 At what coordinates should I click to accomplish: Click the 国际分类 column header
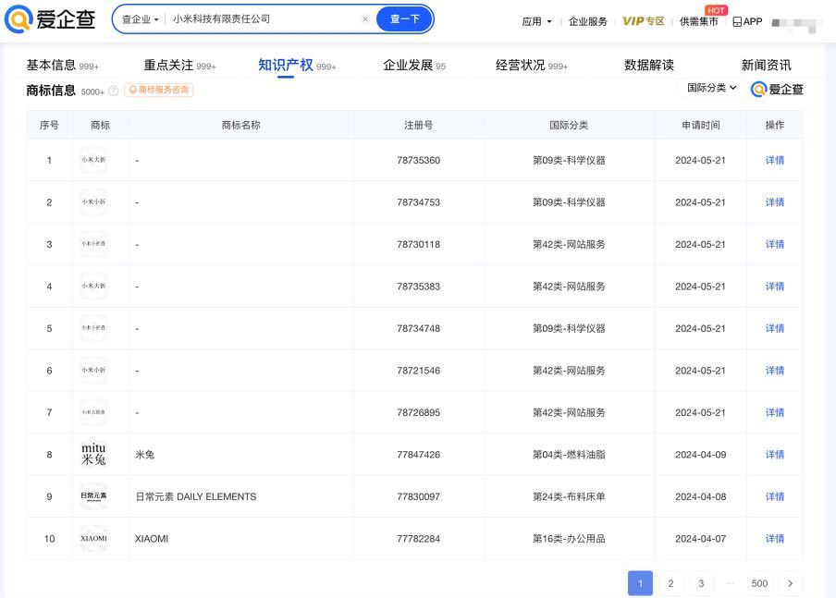(569, 126)
